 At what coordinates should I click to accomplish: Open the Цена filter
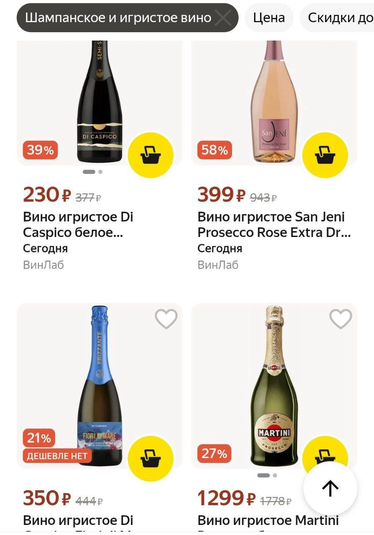coord(269,18)
